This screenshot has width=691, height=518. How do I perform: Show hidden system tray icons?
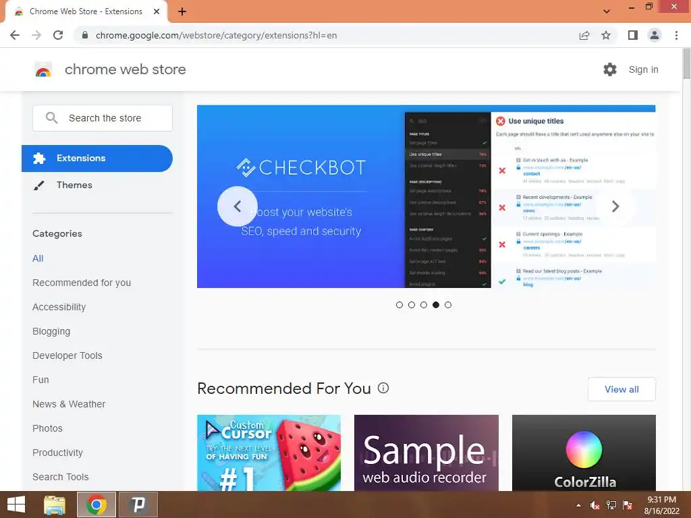[578, 505]
